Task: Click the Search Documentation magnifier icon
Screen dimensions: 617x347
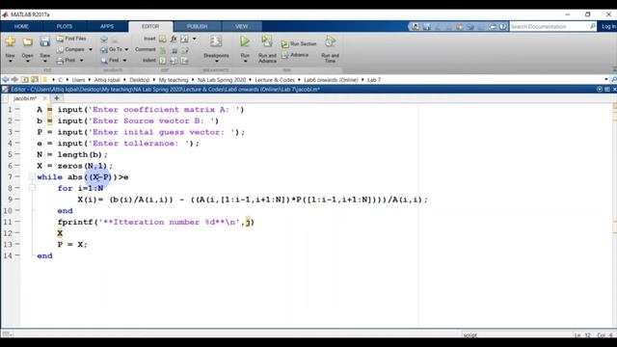Action: tap(593, 26)
